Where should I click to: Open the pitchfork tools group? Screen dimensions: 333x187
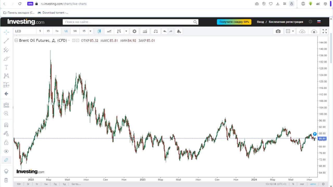tap(6, 50)
